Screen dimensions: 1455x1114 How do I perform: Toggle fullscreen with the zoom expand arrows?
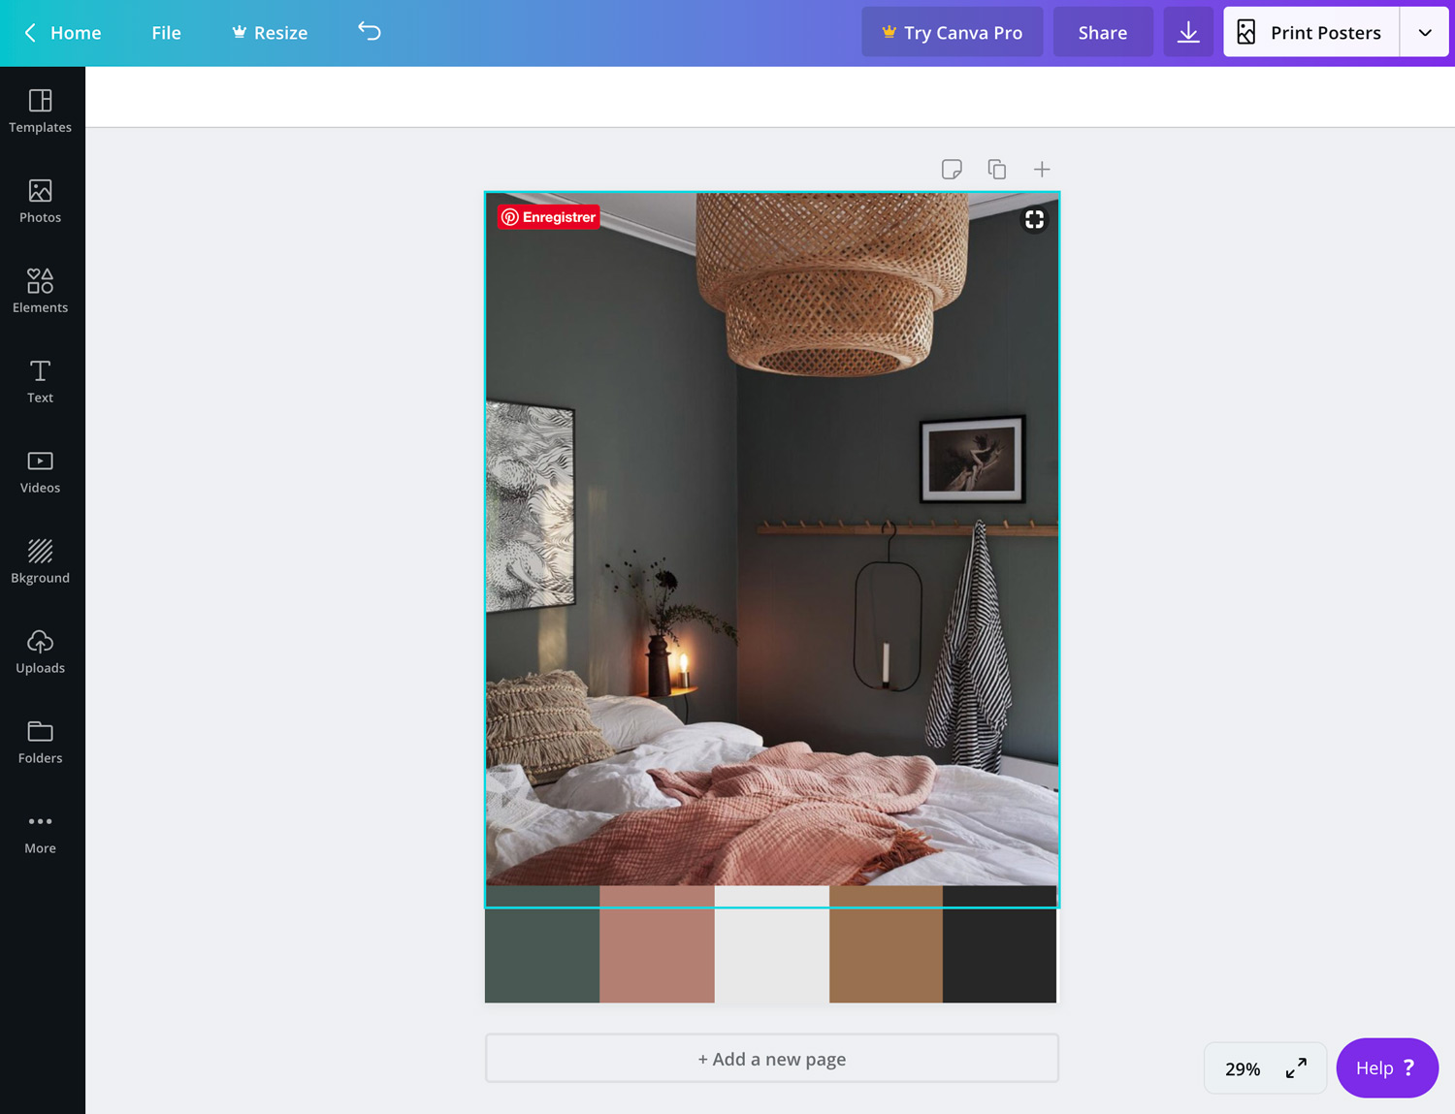pyautogui.click(x=1296, y=1068)
